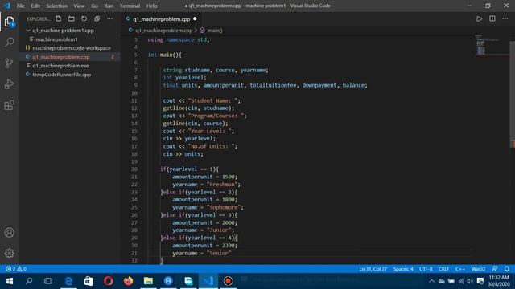
Task: Create a new folder in Explorer
Action: pos(72,18)
